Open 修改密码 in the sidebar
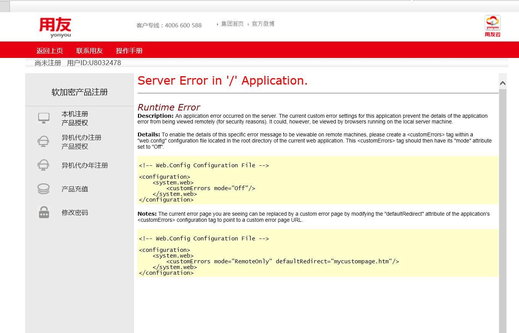The height and width of the screenshot is (333, 519). 75,213
